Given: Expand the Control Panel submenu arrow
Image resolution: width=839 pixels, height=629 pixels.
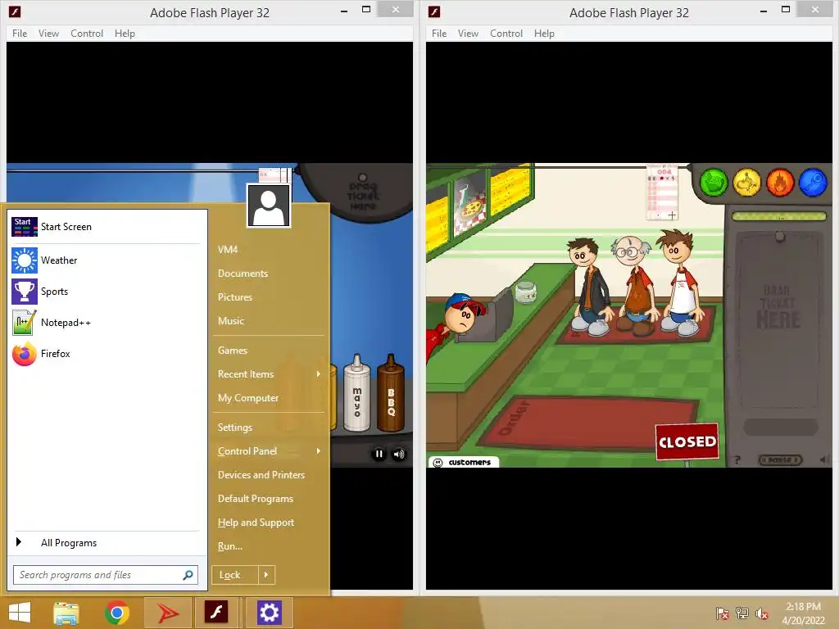Looking at the screenshot, I should pos(319,451).
